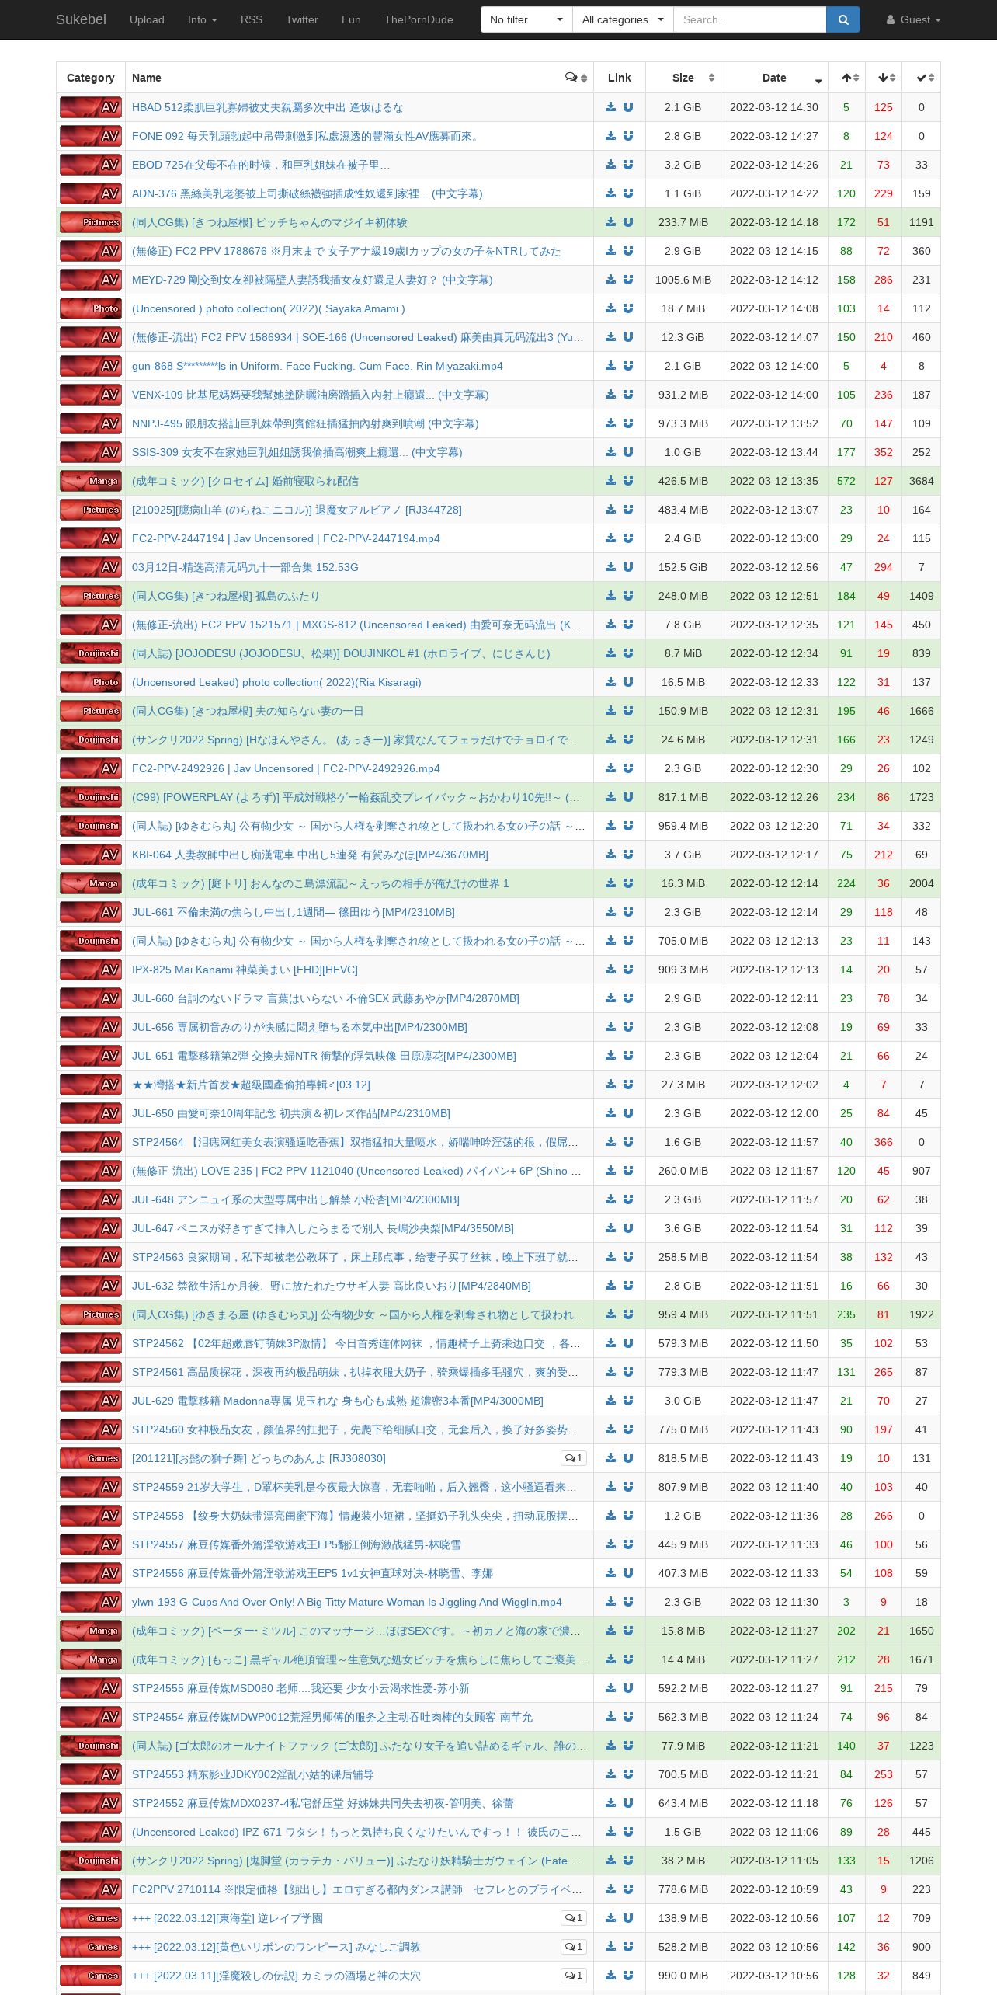Open the RSS feed link
Image resolution: width=997 pixels, height=1995 pixels.
(x=252, y=19)
